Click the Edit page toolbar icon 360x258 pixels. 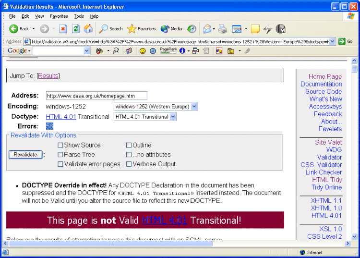(x=237, y=29)
